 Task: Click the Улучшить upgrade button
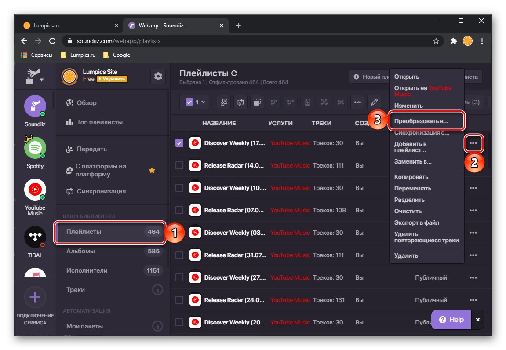coord(112,79)
